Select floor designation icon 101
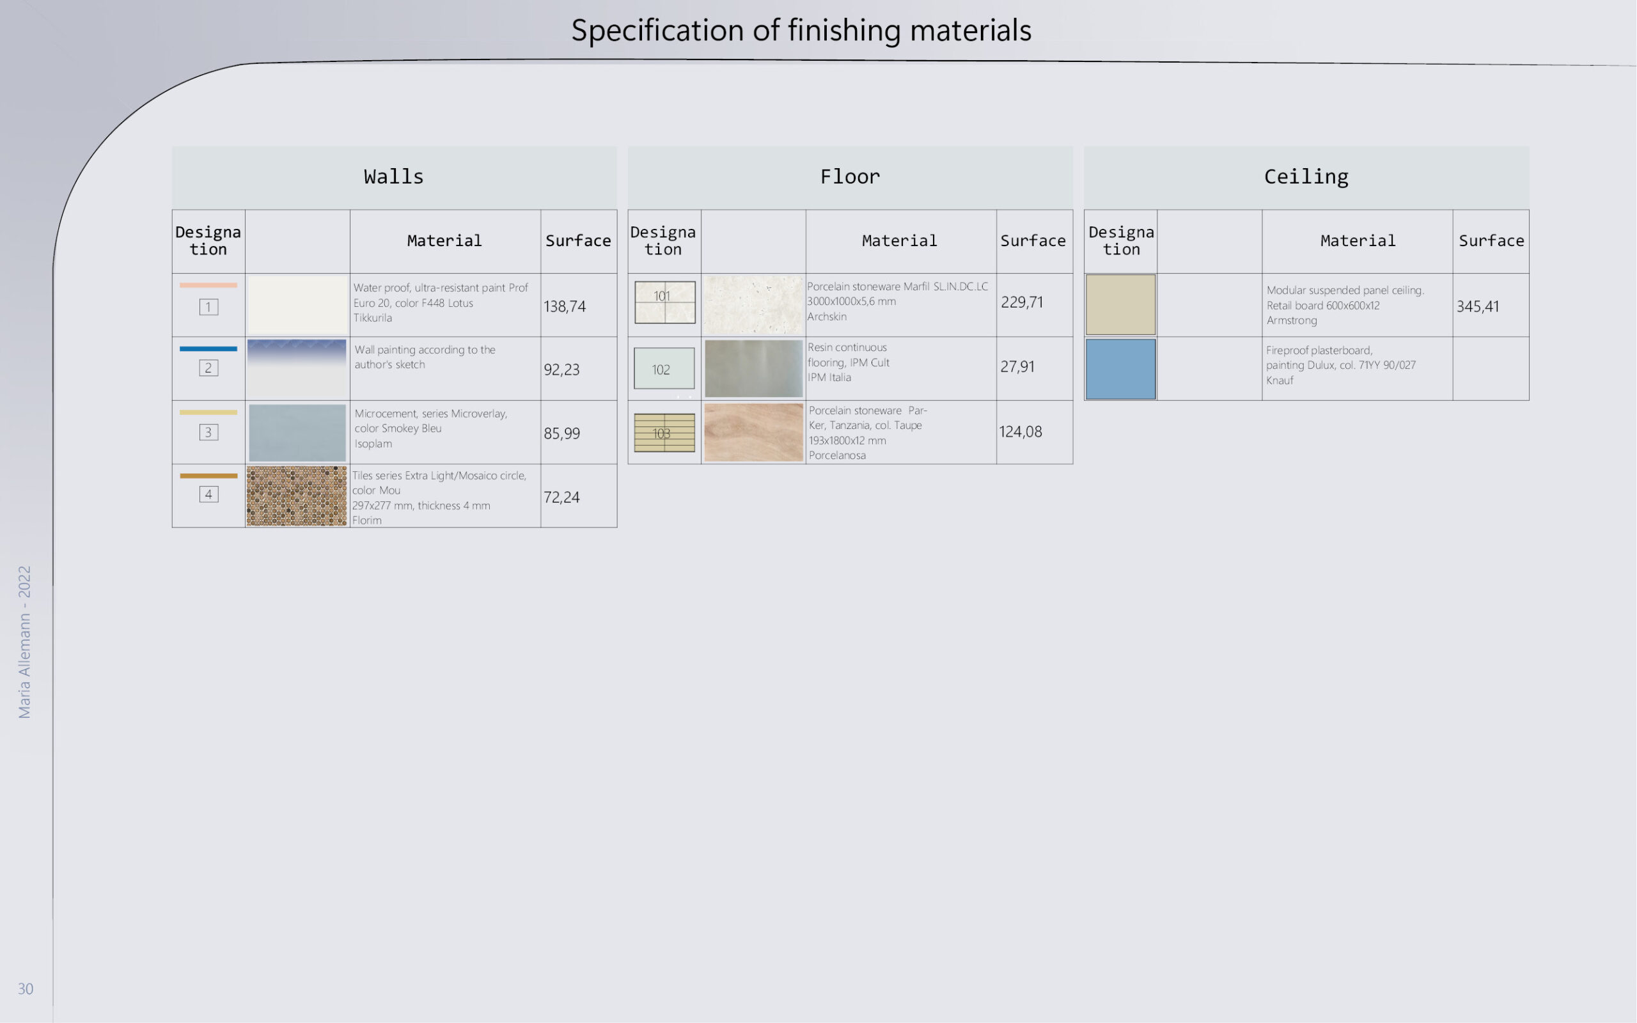Image resolution: width=1637 pixels, height=1023 pixels. pos(664,302)
